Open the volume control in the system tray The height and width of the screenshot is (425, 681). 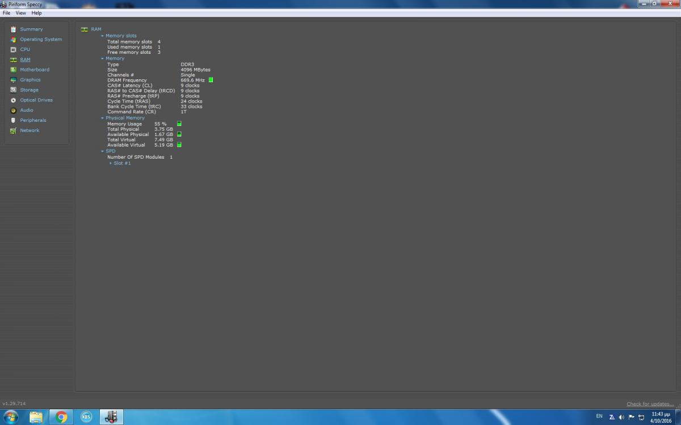(x=622, y=417)
